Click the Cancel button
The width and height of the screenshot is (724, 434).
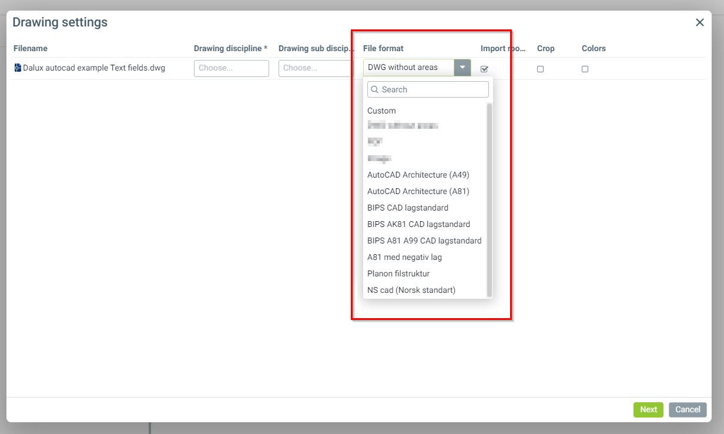(x=687, y=410)
